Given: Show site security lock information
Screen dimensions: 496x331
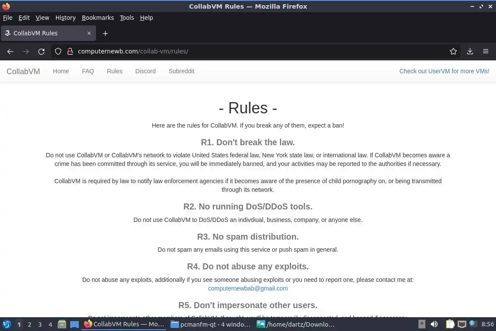Looking at the screenshot, I should pos(70,51).
